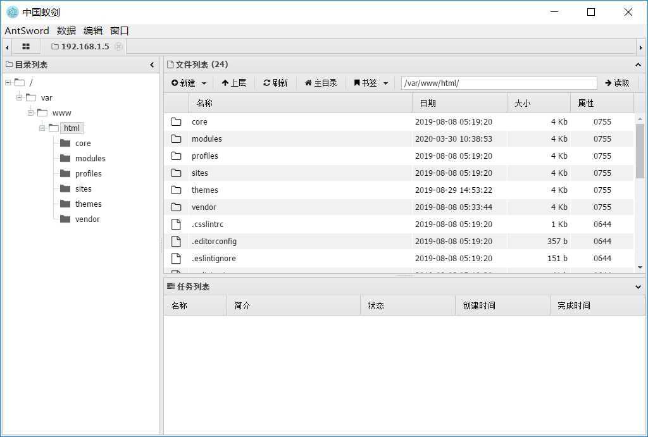The image size is (648, 437).
Task: Click the 主目录 toolbar button
Action: tap(320, 82)
